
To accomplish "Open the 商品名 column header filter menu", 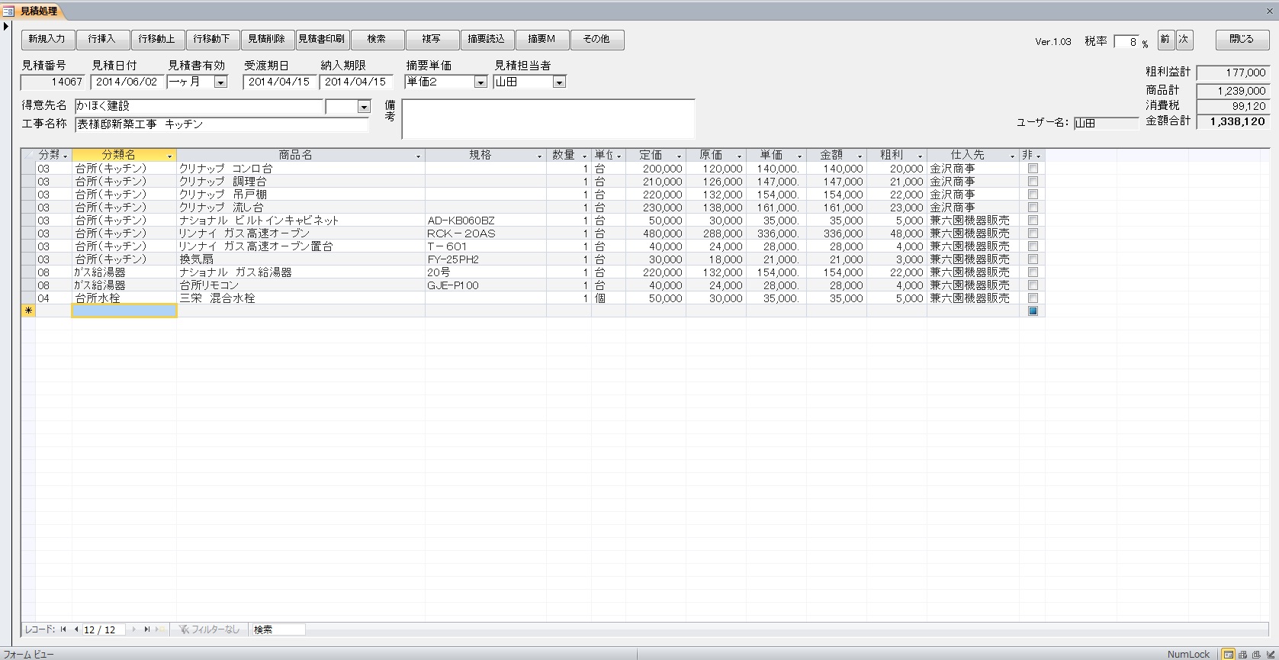I will point(418,156).
